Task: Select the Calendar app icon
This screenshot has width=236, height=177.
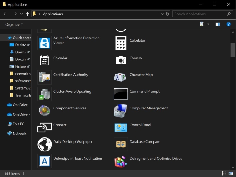Action: click(x=45, y=60)
